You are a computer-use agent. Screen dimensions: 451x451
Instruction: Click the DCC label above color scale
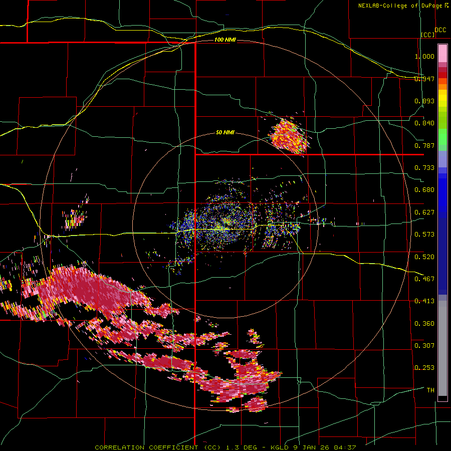[x=440, y=30]
